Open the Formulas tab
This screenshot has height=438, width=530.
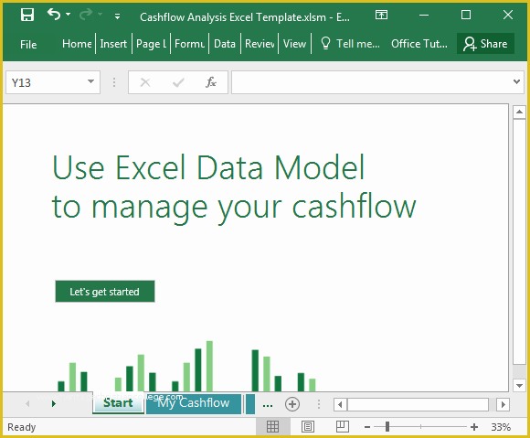[x=189, y=44]
